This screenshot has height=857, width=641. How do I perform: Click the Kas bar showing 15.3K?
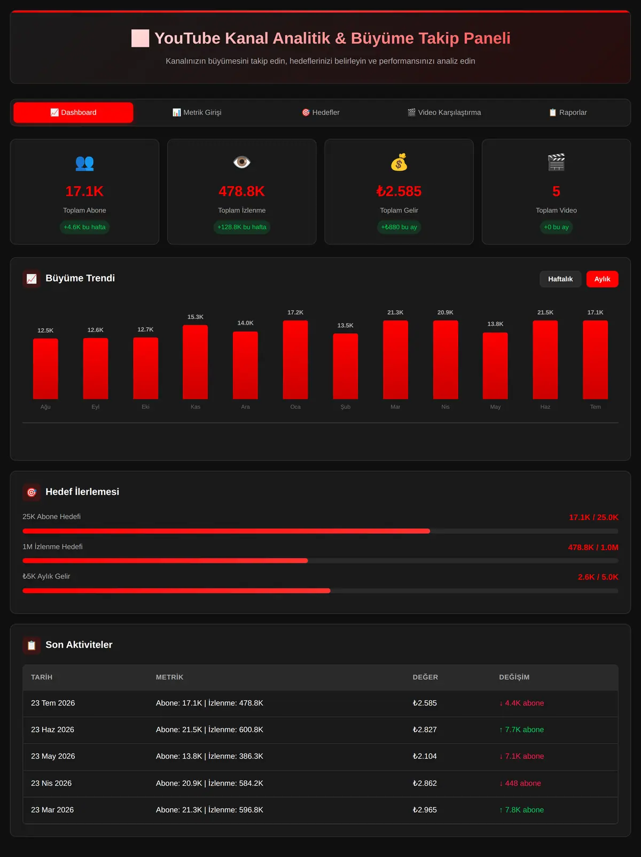(x=196, y=362)
